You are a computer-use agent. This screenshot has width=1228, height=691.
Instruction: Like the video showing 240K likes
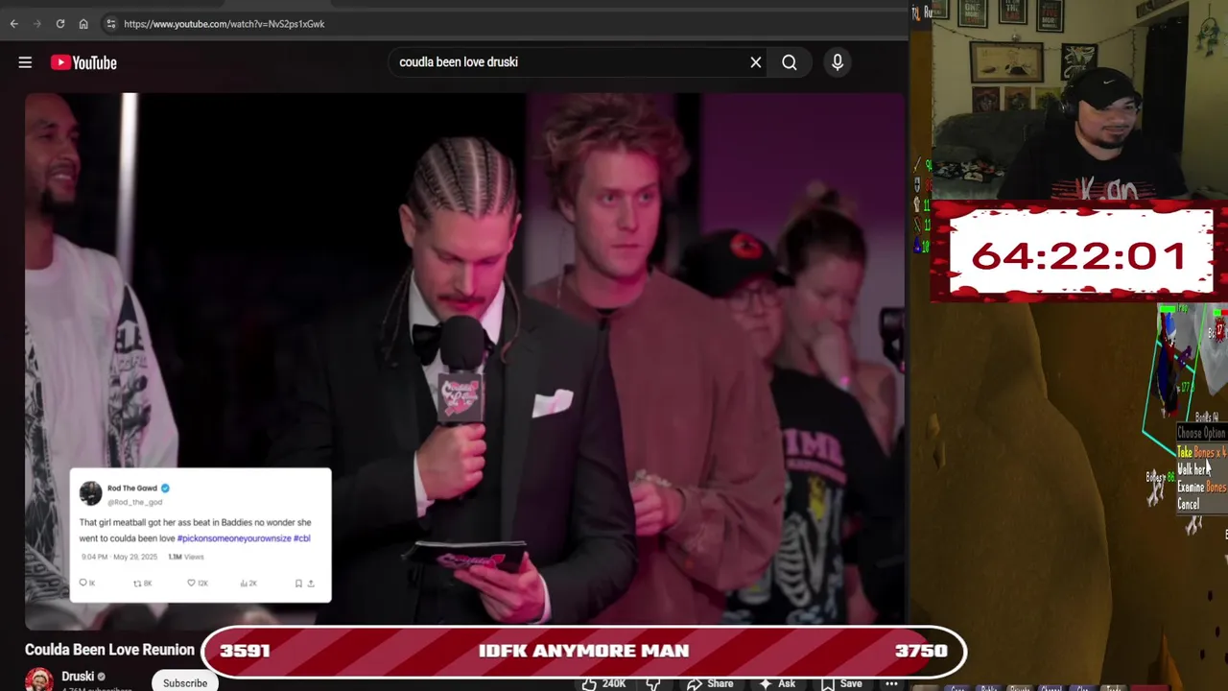point(603,683)
